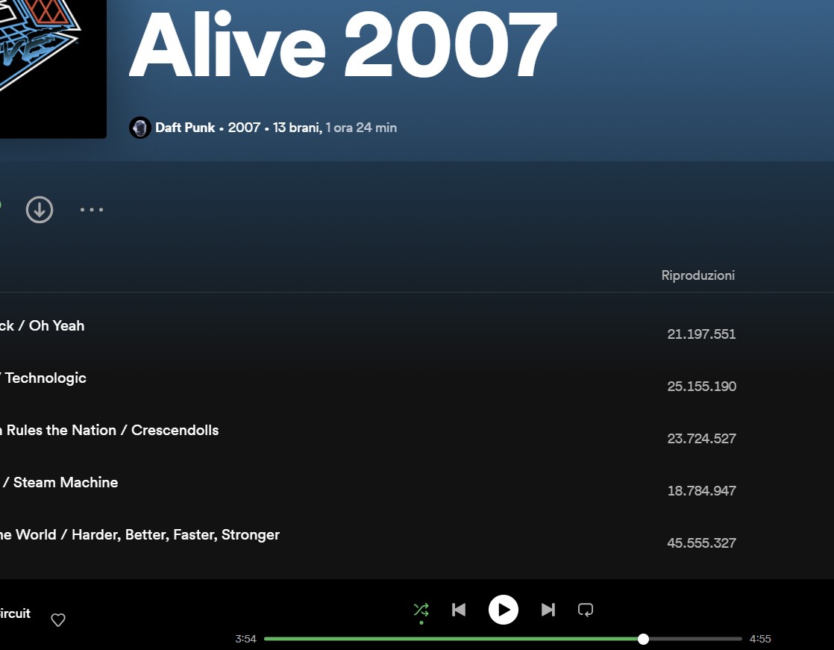
Task: Toggle shuffle playback
Action: point(421,610)
